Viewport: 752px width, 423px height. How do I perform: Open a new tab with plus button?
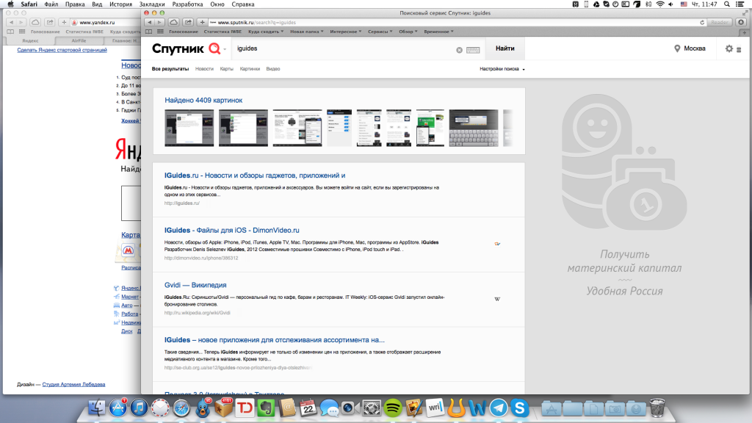pos(745,32)
